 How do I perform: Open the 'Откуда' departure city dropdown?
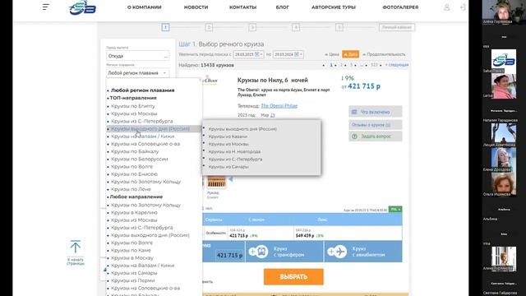(137, 56)
